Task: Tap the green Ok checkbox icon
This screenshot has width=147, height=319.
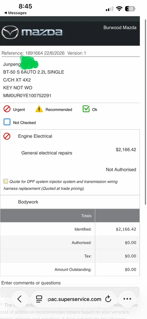Action: [86, 109]
